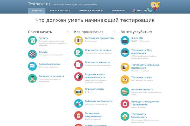Screen dimensions: 190x126
Task: Click the camera icon beside Описывать баги
Action: coord(79,91)
